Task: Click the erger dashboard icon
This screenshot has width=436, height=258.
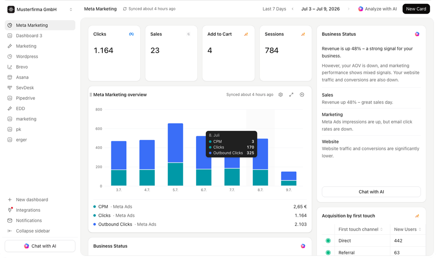Action: (10, 140)
